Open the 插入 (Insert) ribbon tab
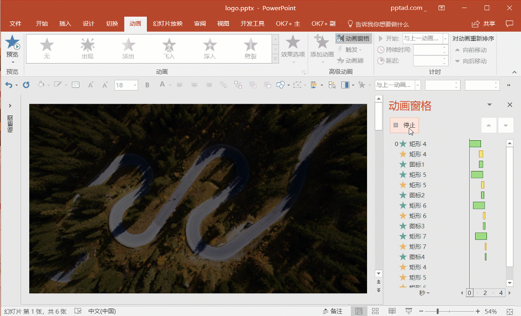521x316 pixels. (x=65, y=24)
